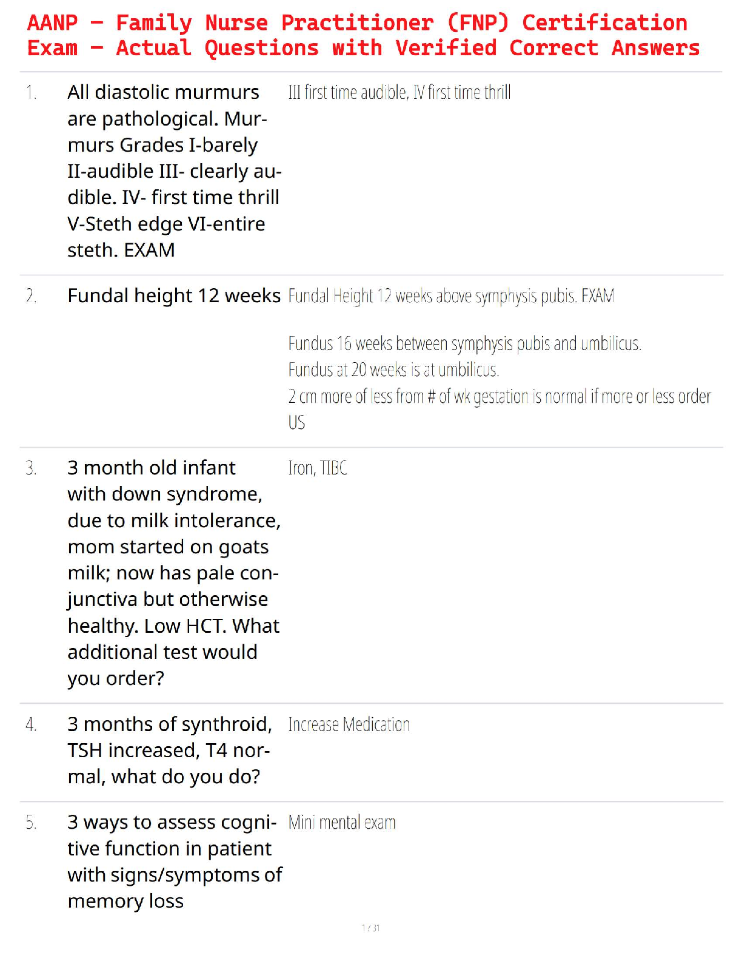Click the cognitive function question text
Viewport: 742px width, 961px height.
click(x=175, y=862)
